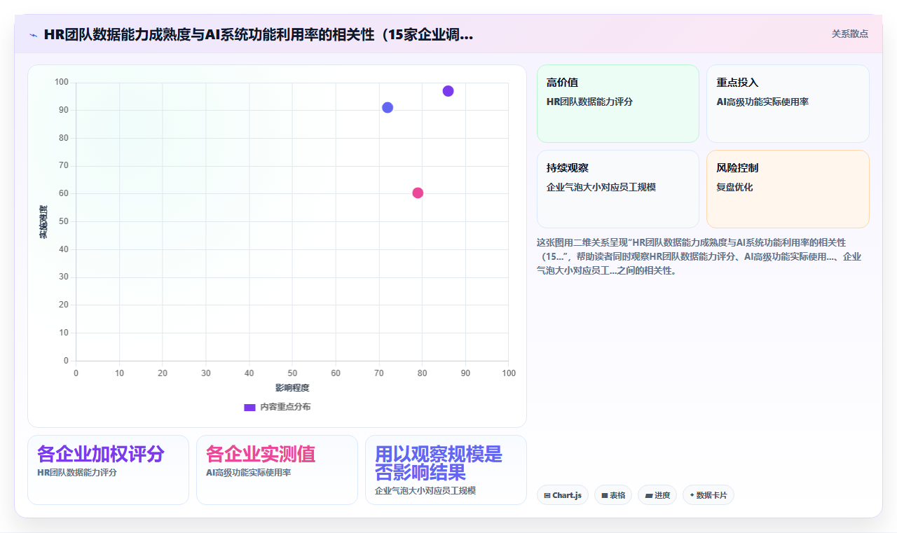Click the description paragraph starting 这张图用二维关系呈现
Screen dimensions: 897x533
point(699,256)
